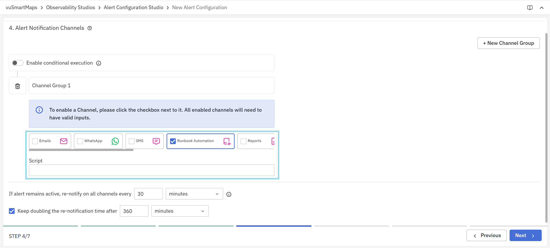550x248 pixels.
Task: Click info icon beside re-notify interval
Action: point(229,194)
